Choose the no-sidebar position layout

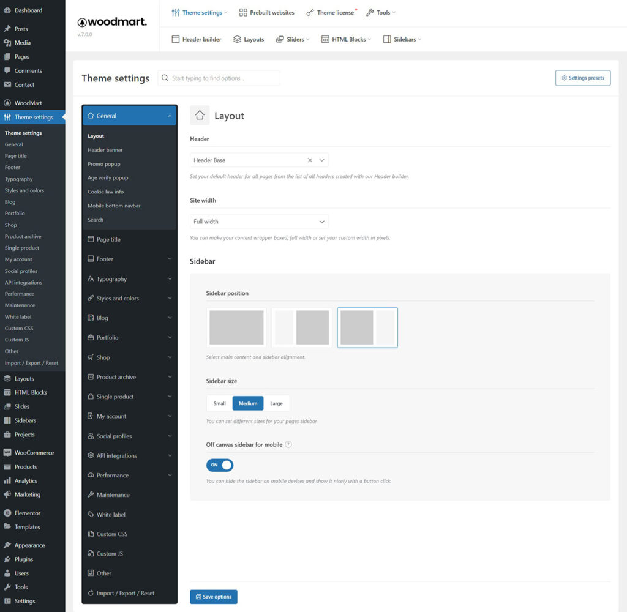coord(236,327)
